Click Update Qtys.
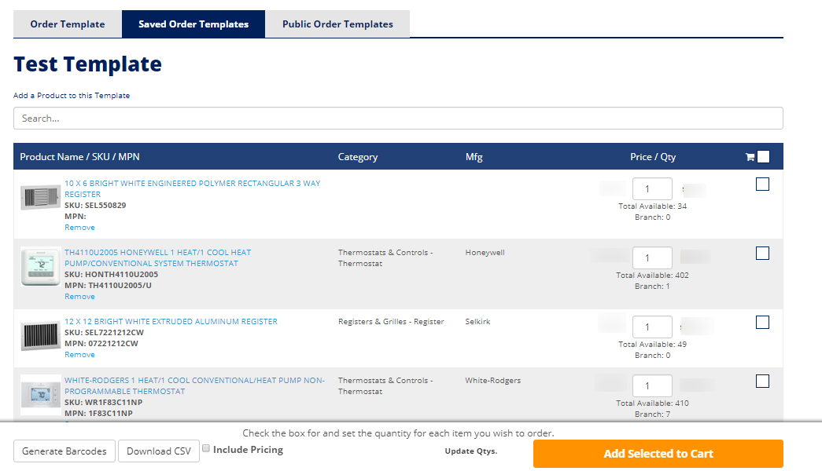Viewport: 822px width, 471px height. point(470,451)
